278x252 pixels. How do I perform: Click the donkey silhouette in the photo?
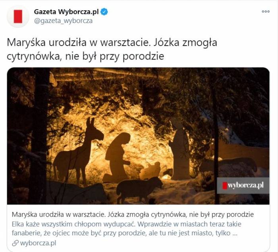[x=79, y=152]
